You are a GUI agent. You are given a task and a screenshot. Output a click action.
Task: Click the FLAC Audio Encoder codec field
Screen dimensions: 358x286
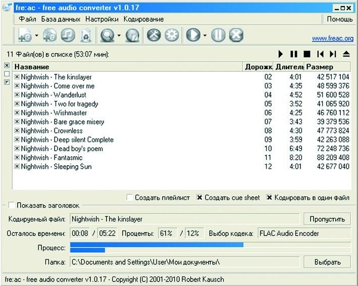304,233
